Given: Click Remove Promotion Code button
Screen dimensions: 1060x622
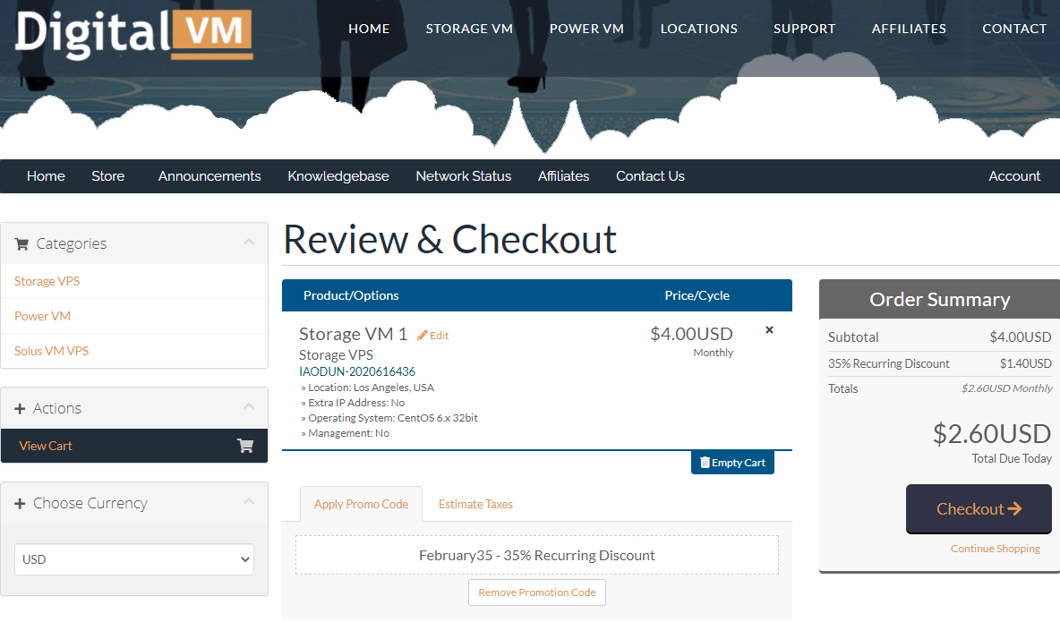Looking at the screenshot, I should point(537,592).
